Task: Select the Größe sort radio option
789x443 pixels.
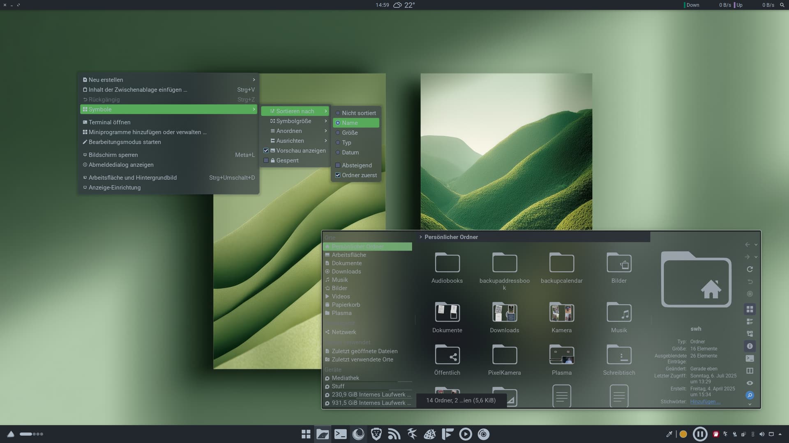Action: pos(349,132)
